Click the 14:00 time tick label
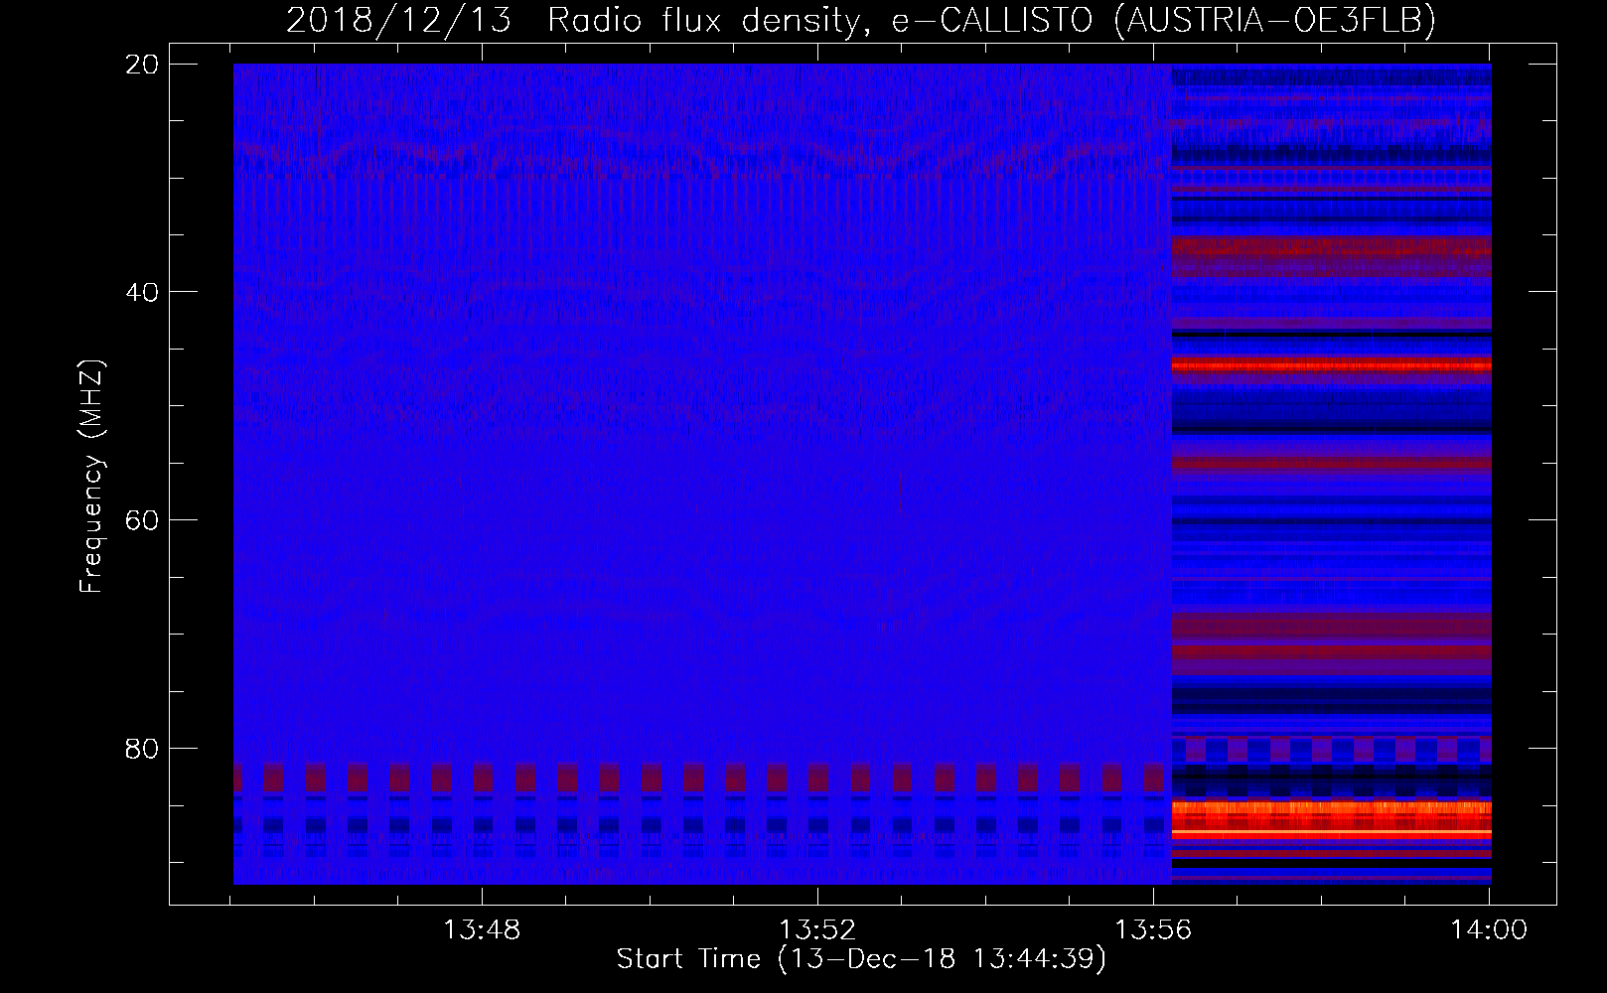The height and width of the screenshot is (993, 1607). click(1490, 930)
